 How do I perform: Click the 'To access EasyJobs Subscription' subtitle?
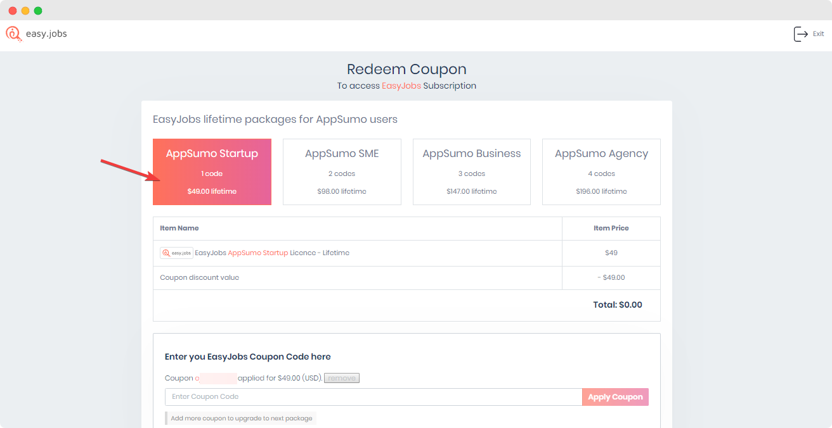click(406, 85)
